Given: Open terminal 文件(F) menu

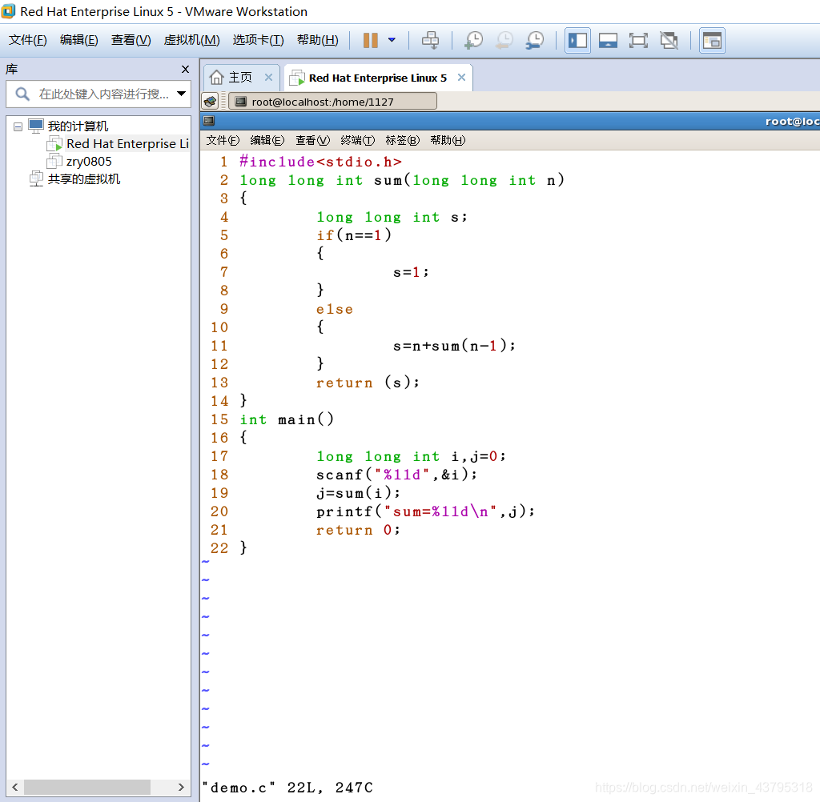Looking at the screenshot, I should 223,140.
